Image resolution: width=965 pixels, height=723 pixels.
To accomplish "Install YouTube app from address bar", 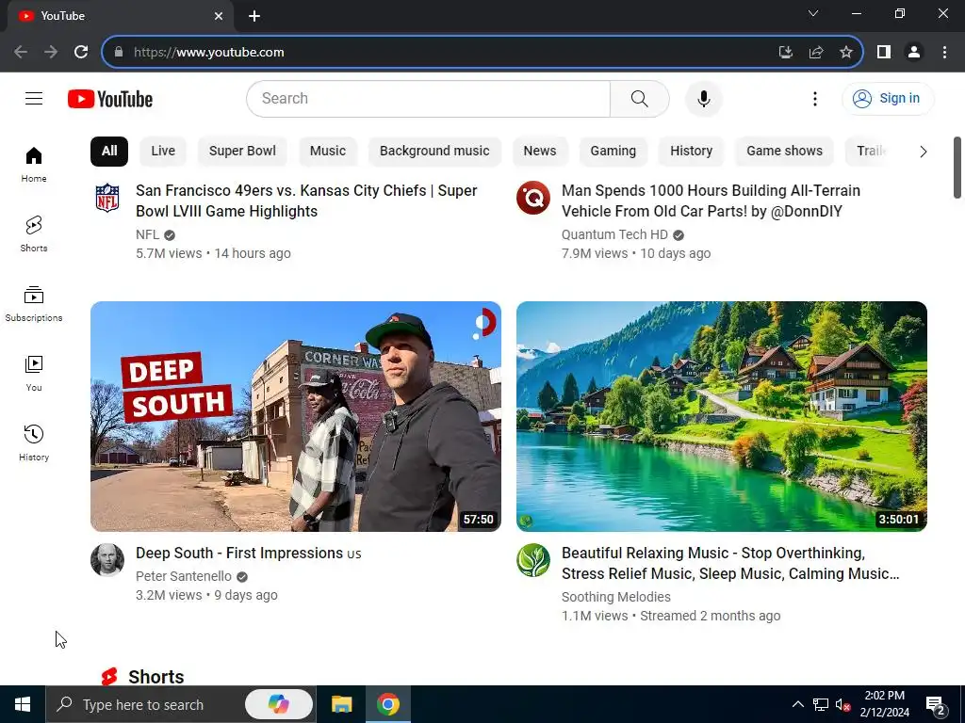I will 785,53.
